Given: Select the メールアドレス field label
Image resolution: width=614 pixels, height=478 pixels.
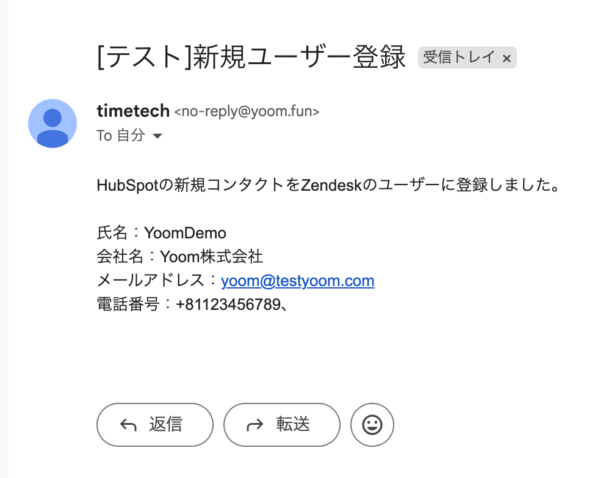Looking at the screenshot, I should (151, 281).
